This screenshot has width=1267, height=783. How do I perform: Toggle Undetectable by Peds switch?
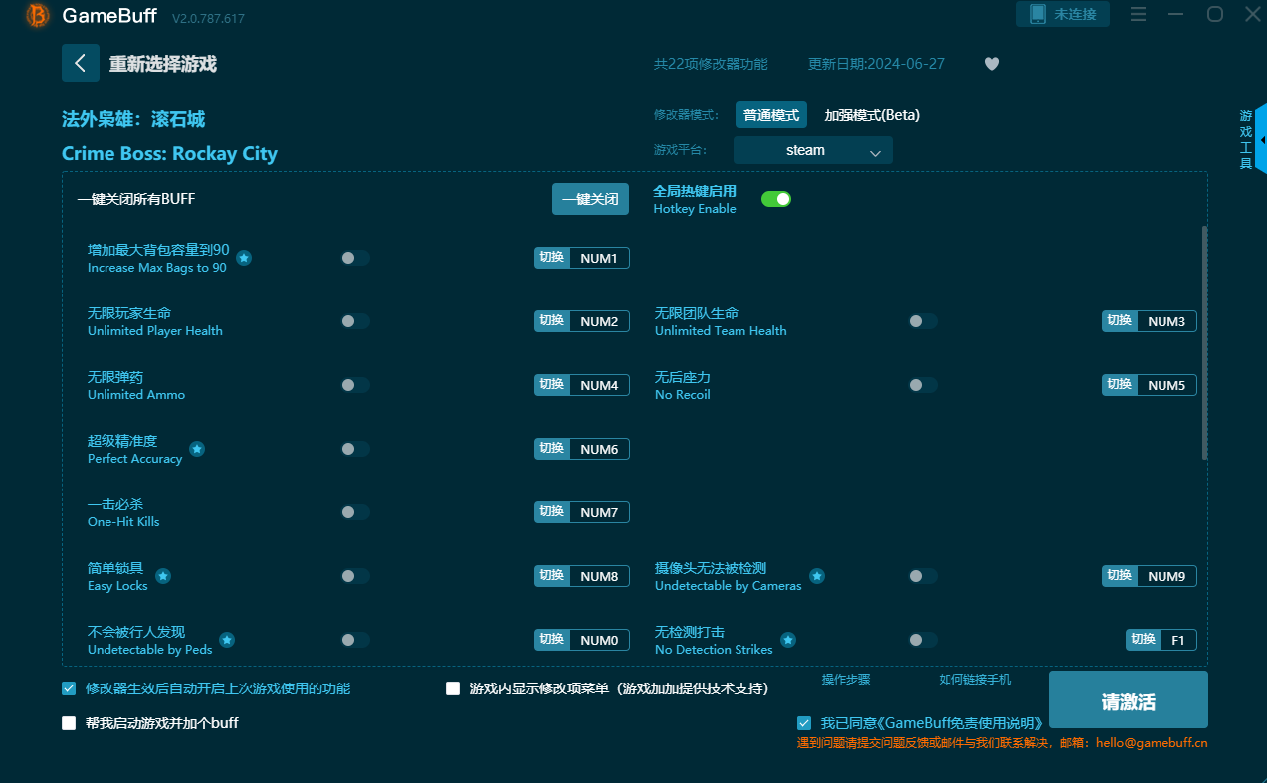[355, 640]
